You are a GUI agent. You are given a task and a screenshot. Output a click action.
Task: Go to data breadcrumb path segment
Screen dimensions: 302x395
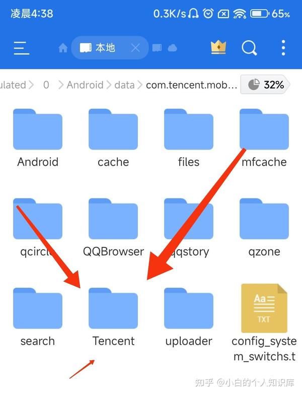tap(125, 85)
